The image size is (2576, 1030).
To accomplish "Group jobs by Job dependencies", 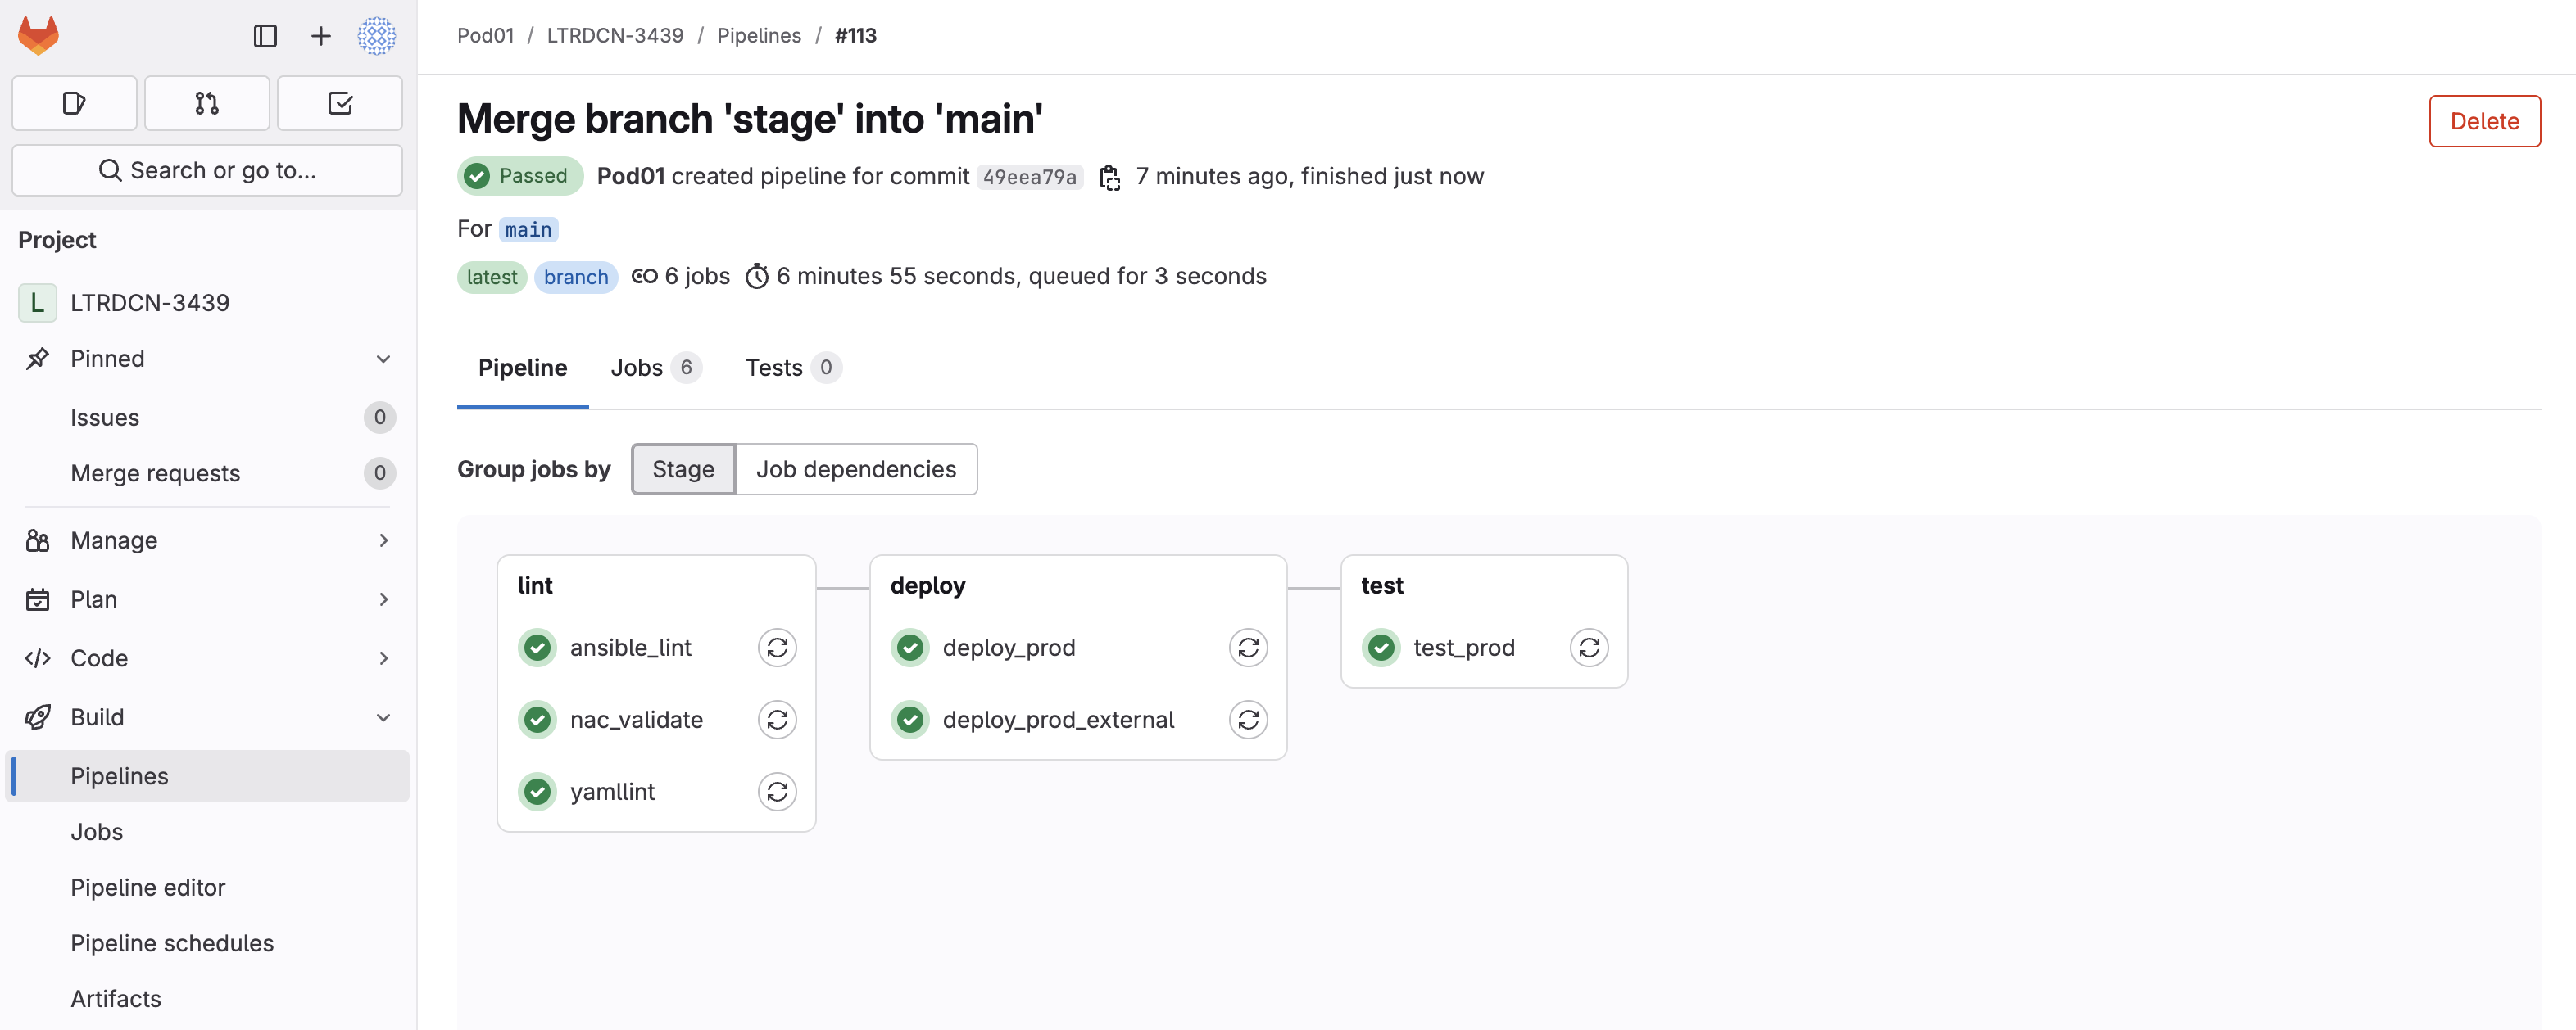I will [x=856, y=469].
